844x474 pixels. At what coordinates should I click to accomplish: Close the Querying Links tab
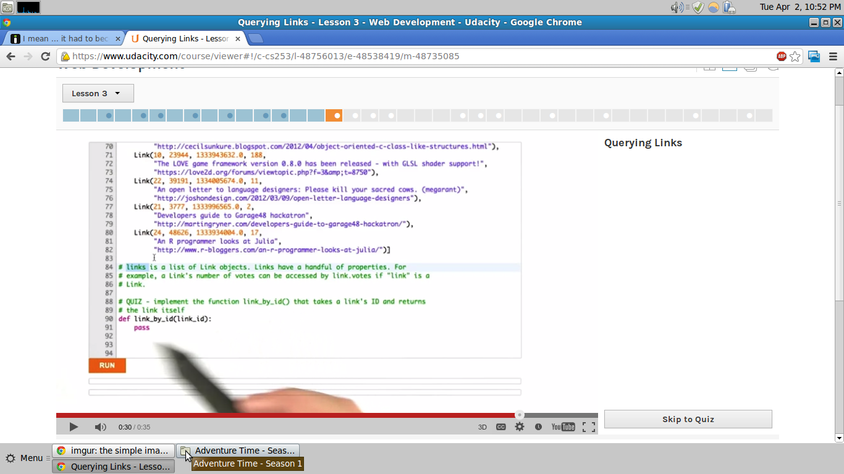point(237,38)
